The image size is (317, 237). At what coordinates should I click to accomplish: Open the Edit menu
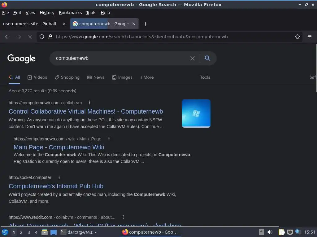pos(17,13)
